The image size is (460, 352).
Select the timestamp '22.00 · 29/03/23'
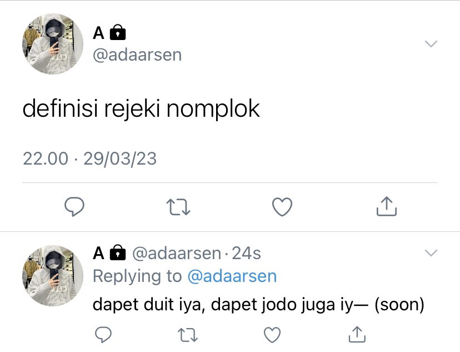(90, 159)
